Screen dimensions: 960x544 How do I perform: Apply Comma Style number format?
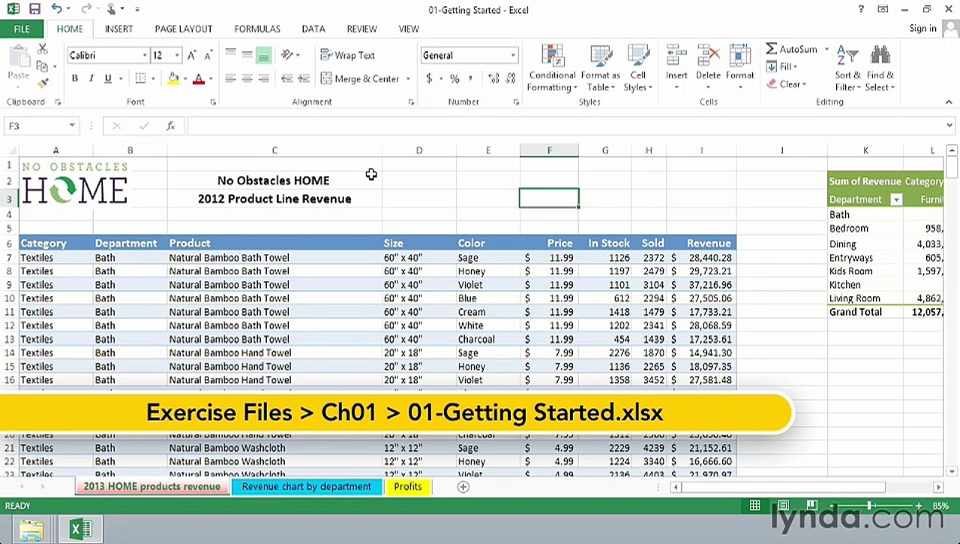click(471, 79)
